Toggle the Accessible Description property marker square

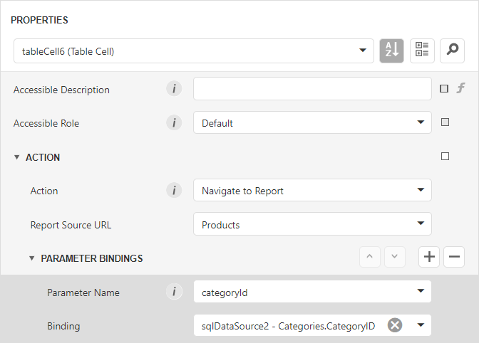point(445,90)
